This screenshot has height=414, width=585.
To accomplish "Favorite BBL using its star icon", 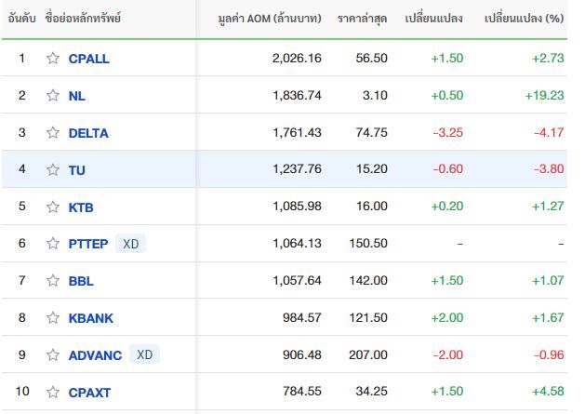I will 53,281.
